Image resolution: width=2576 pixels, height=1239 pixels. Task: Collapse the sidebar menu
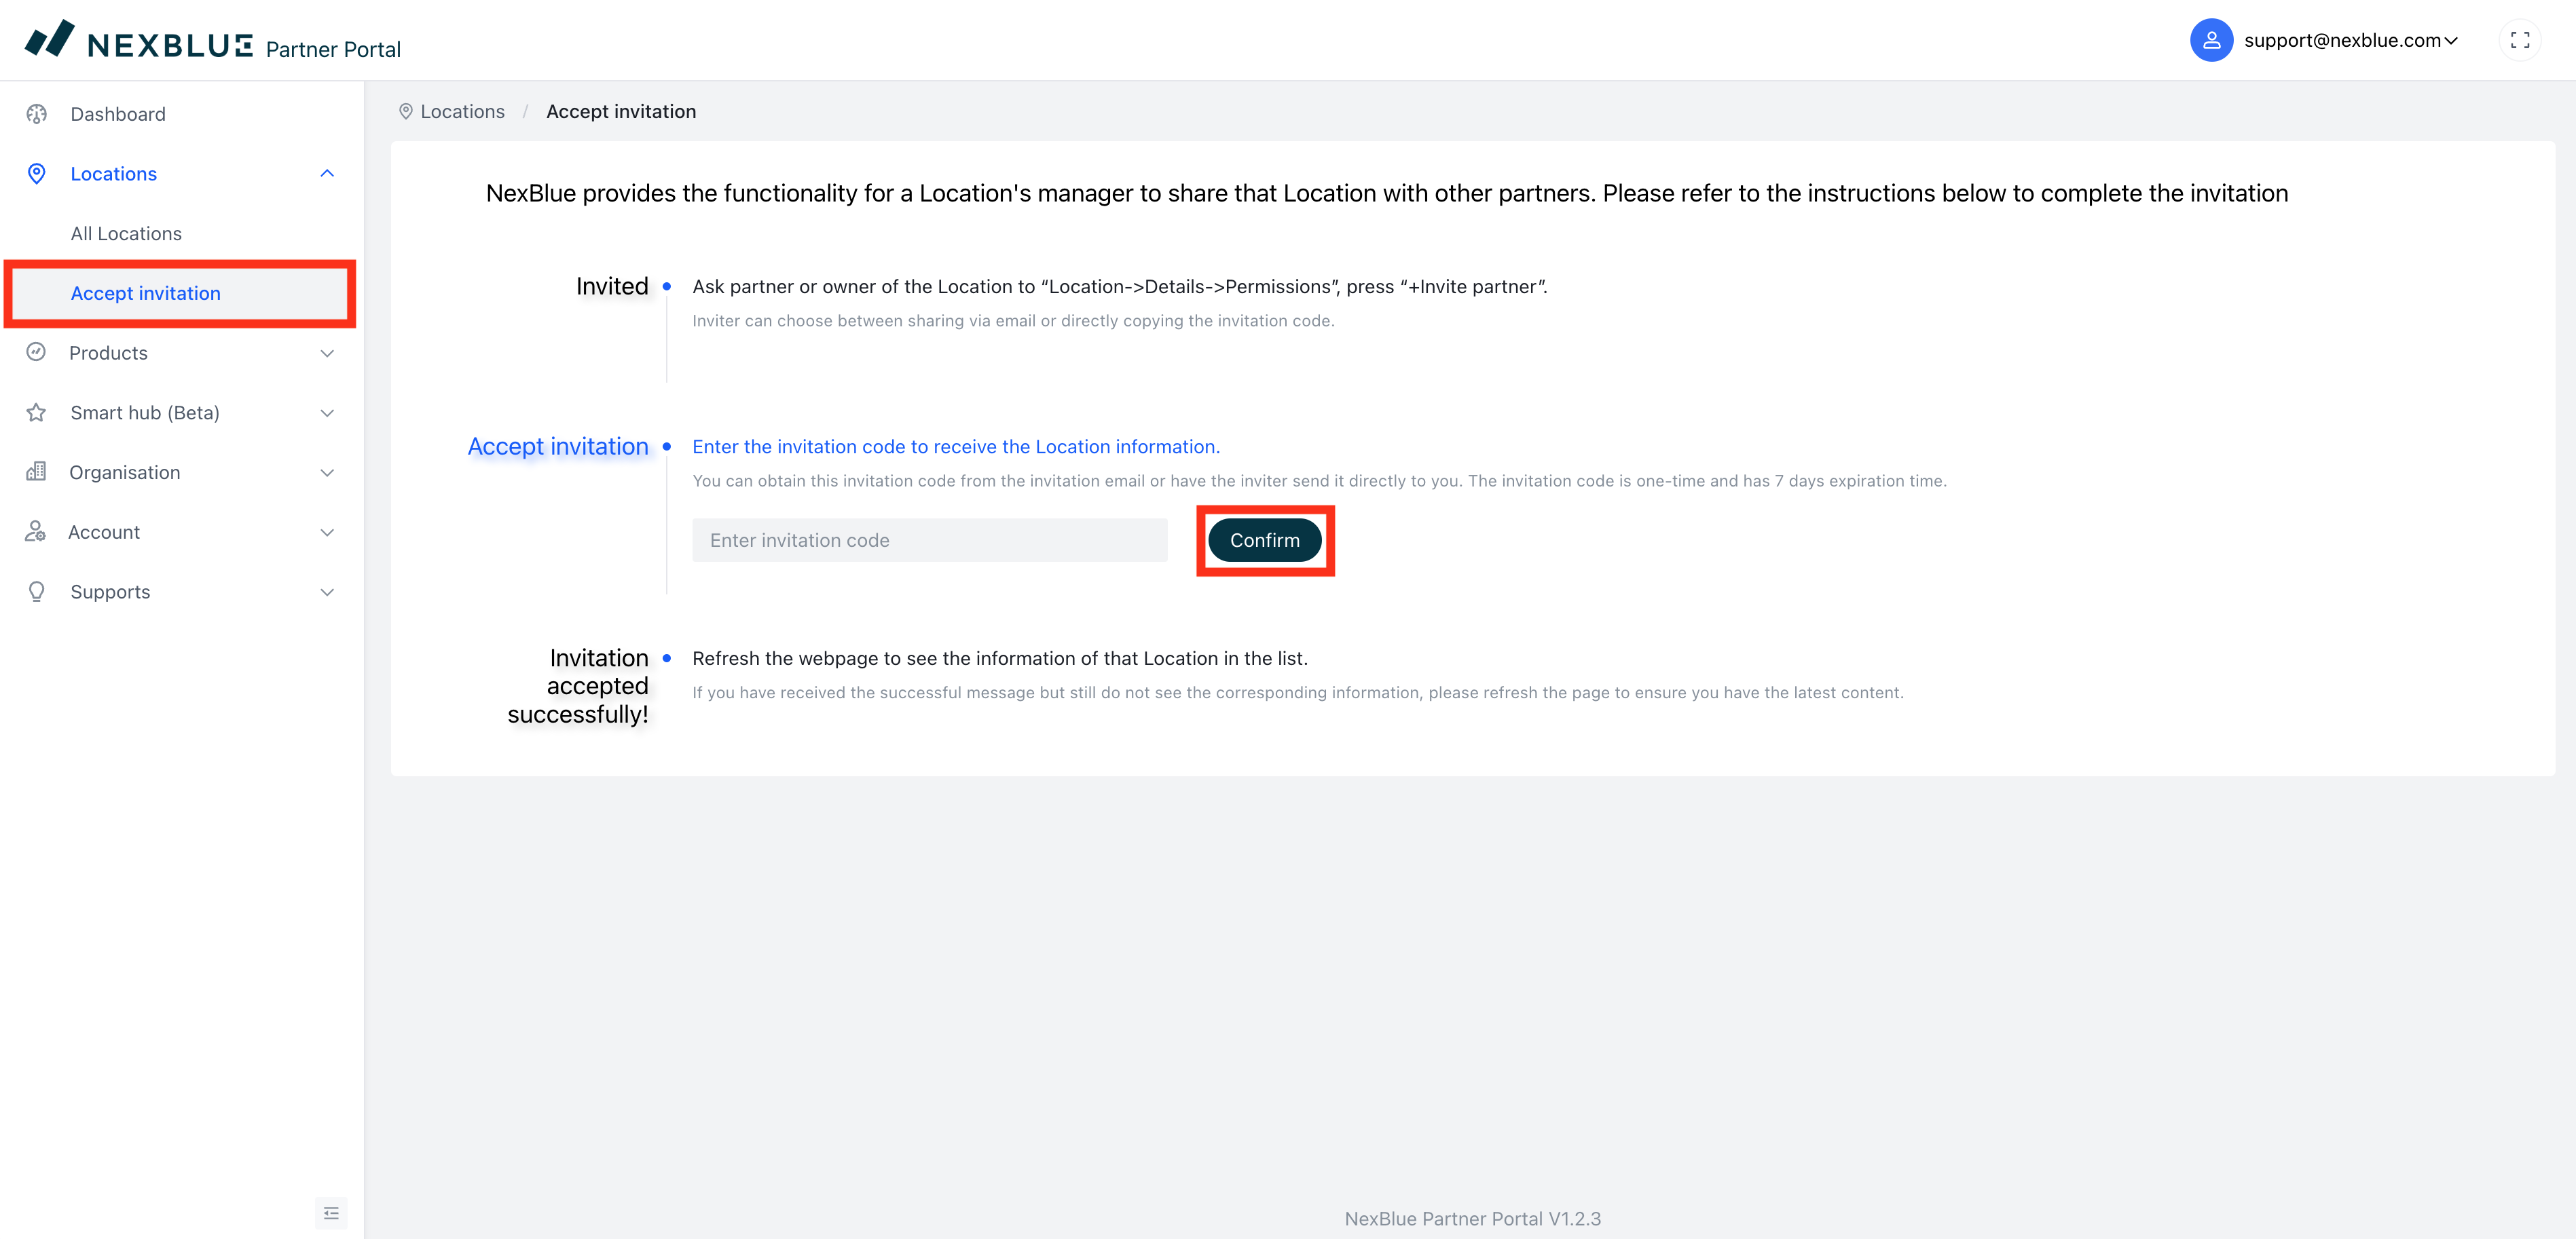click(331, 1213)
